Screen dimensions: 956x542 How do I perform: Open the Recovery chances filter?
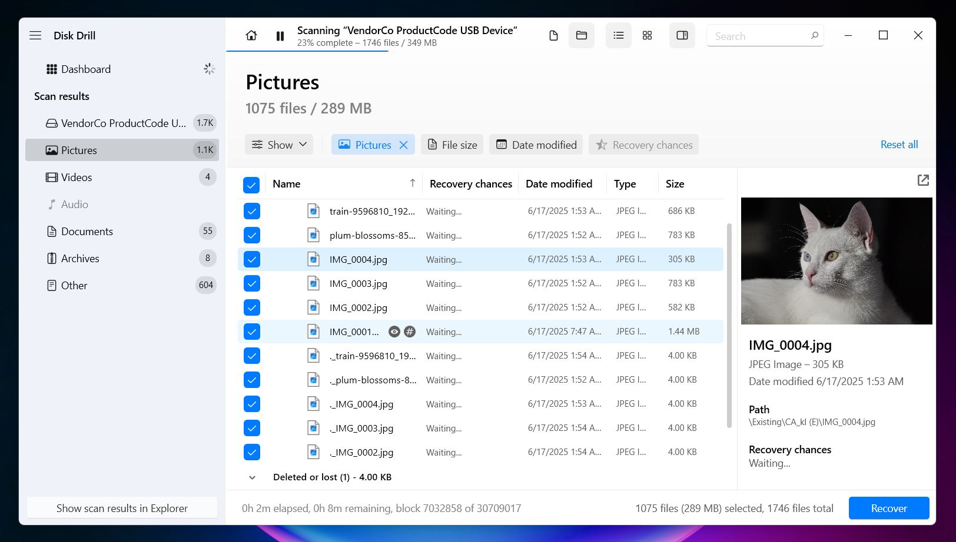pyautogui.click(x=644, y=145)
